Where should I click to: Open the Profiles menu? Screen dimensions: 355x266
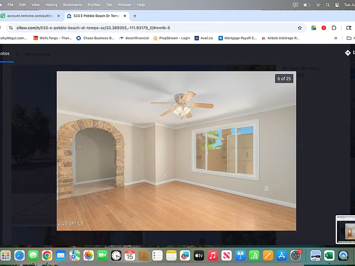(94, 5)
